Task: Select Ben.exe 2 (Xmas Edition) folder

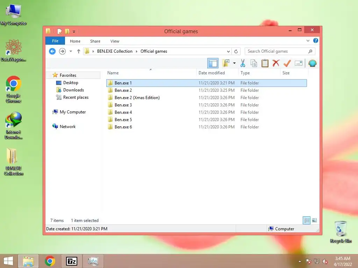Action: [206, 98]
